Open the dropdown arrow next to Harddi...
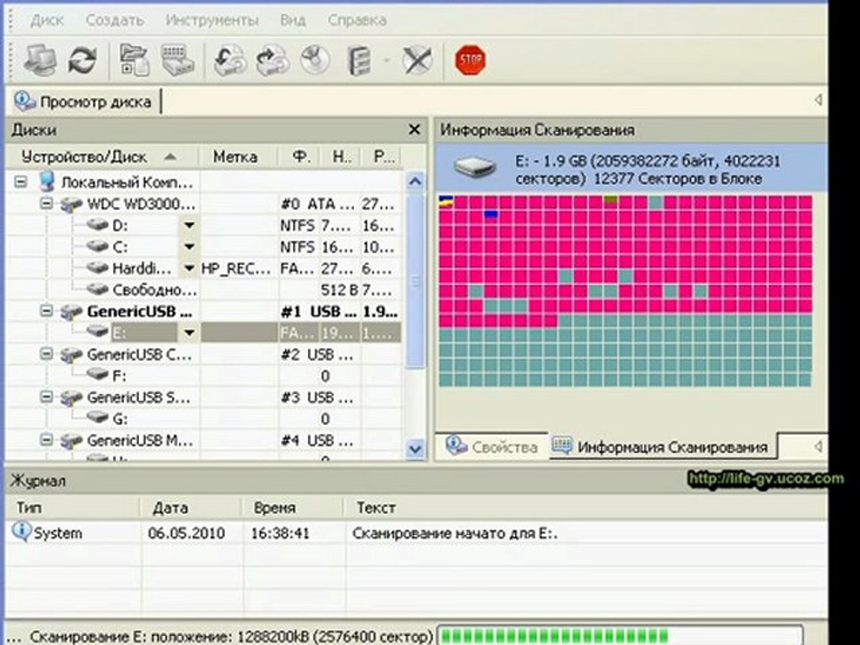This screenshot has width=860, height=645. (189, 269)
